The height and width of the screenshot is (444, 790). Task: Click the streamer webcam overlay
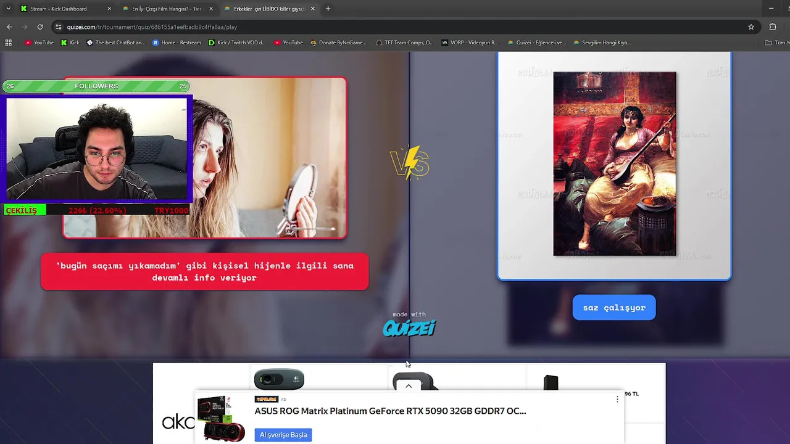[x=96, y=149]
